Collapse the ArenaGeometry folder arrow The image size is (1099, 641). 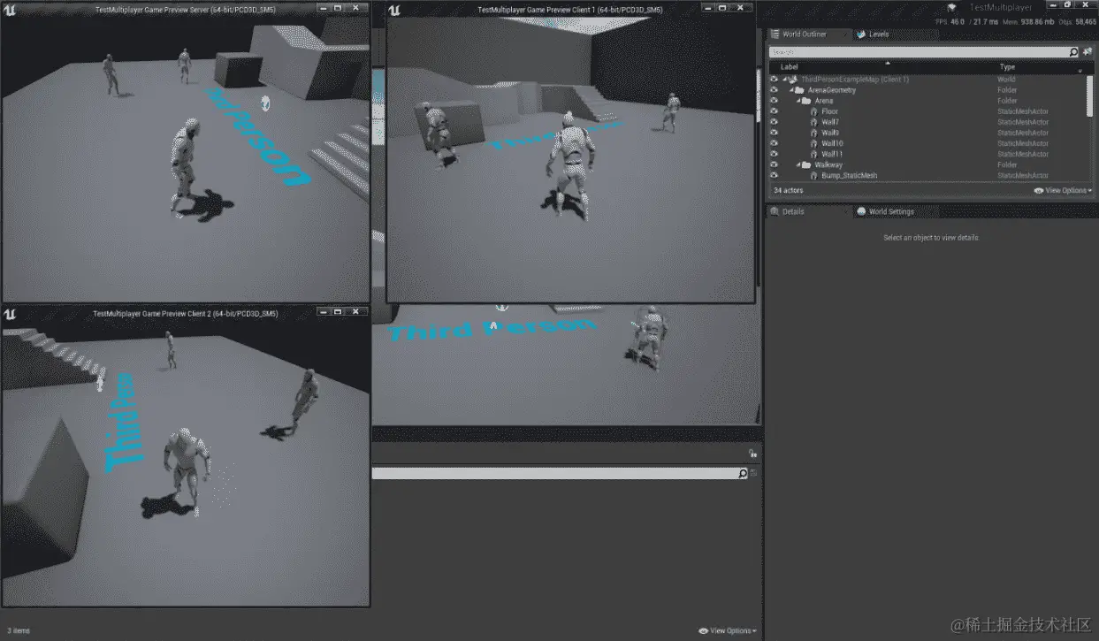coord(791,90)
